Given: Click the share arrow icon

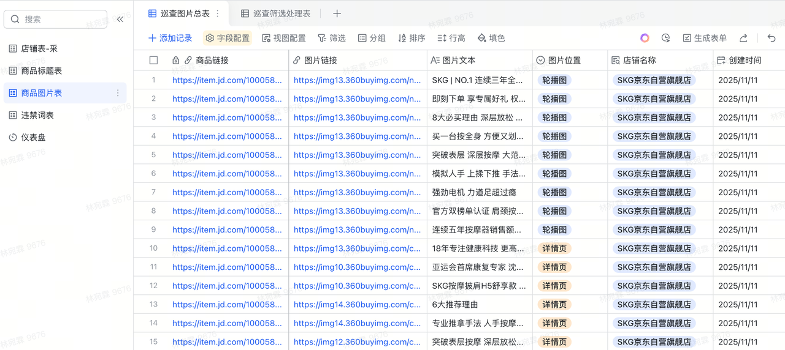Looking at the screenshot, I should tap(743, 38).
